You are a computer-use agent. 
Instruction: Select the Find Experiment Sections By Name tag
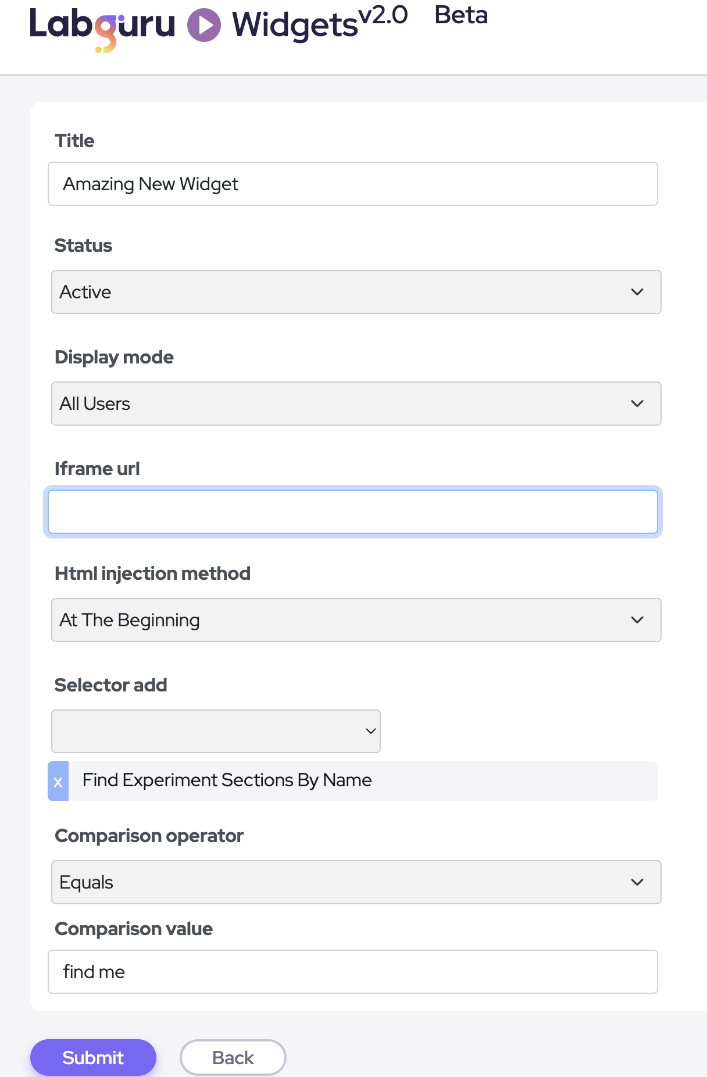click(x=227, y=780)
